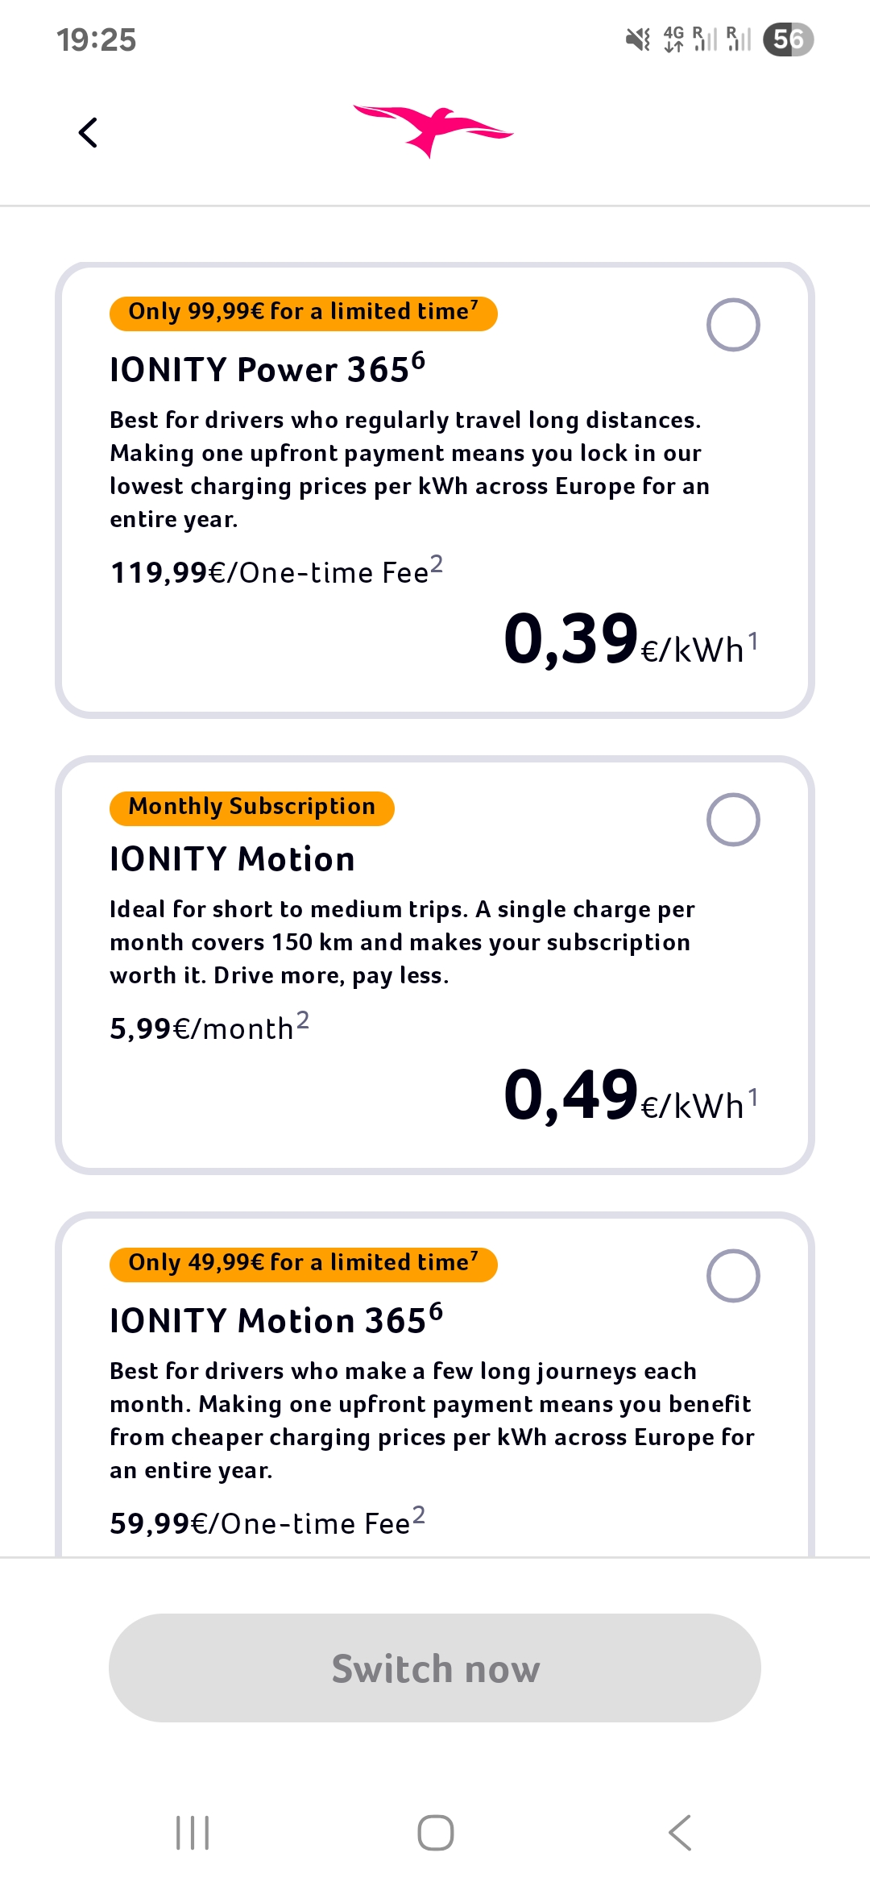The width and height of the screenshot is (870, 1886).
Task: Tap the 0,39 €/kWh price
Action: click(x=630, y=640)
